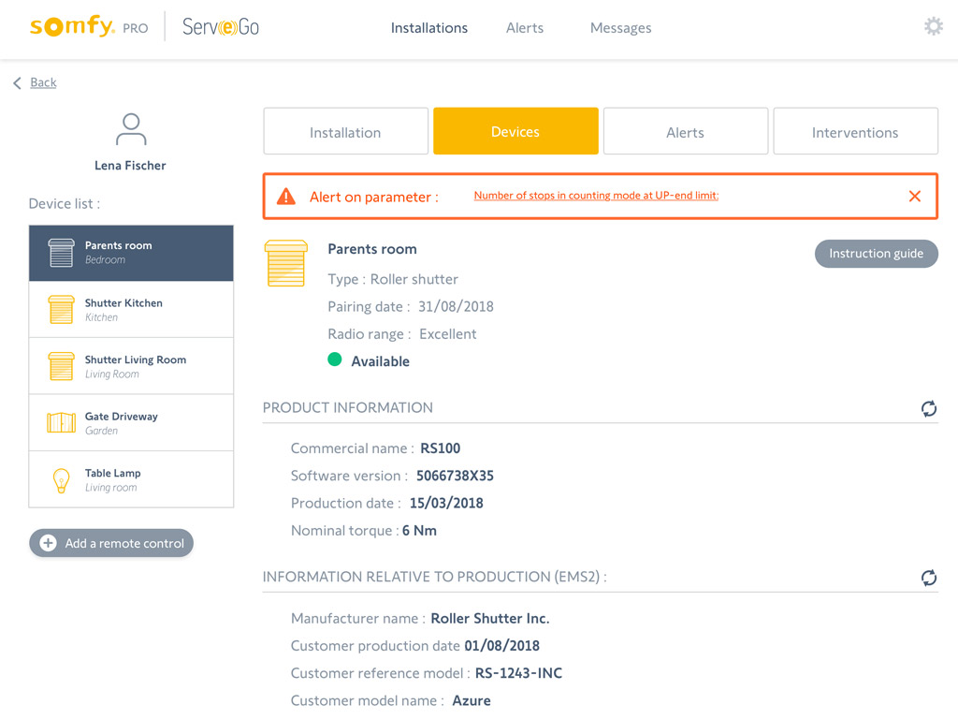Open Alerts in the top navigation
Viewport: 958px width, 719px height.
[x=524, y=28]
